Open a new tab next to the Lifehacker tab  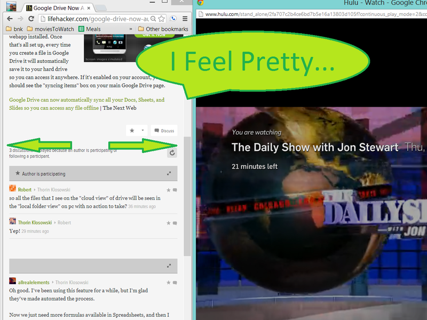(101, 7)
